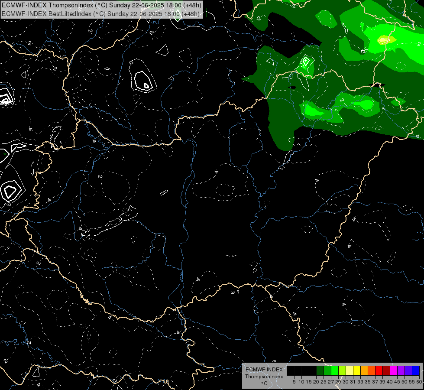Click the legend label "ThompsonIndex"
The image size is (424, 390).
264,377
